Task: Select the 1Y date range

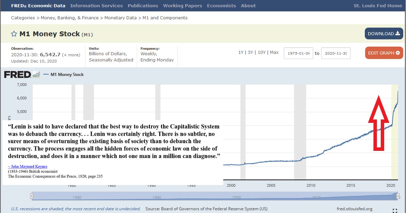Action: pyautogui.click(x=241, y=52)
